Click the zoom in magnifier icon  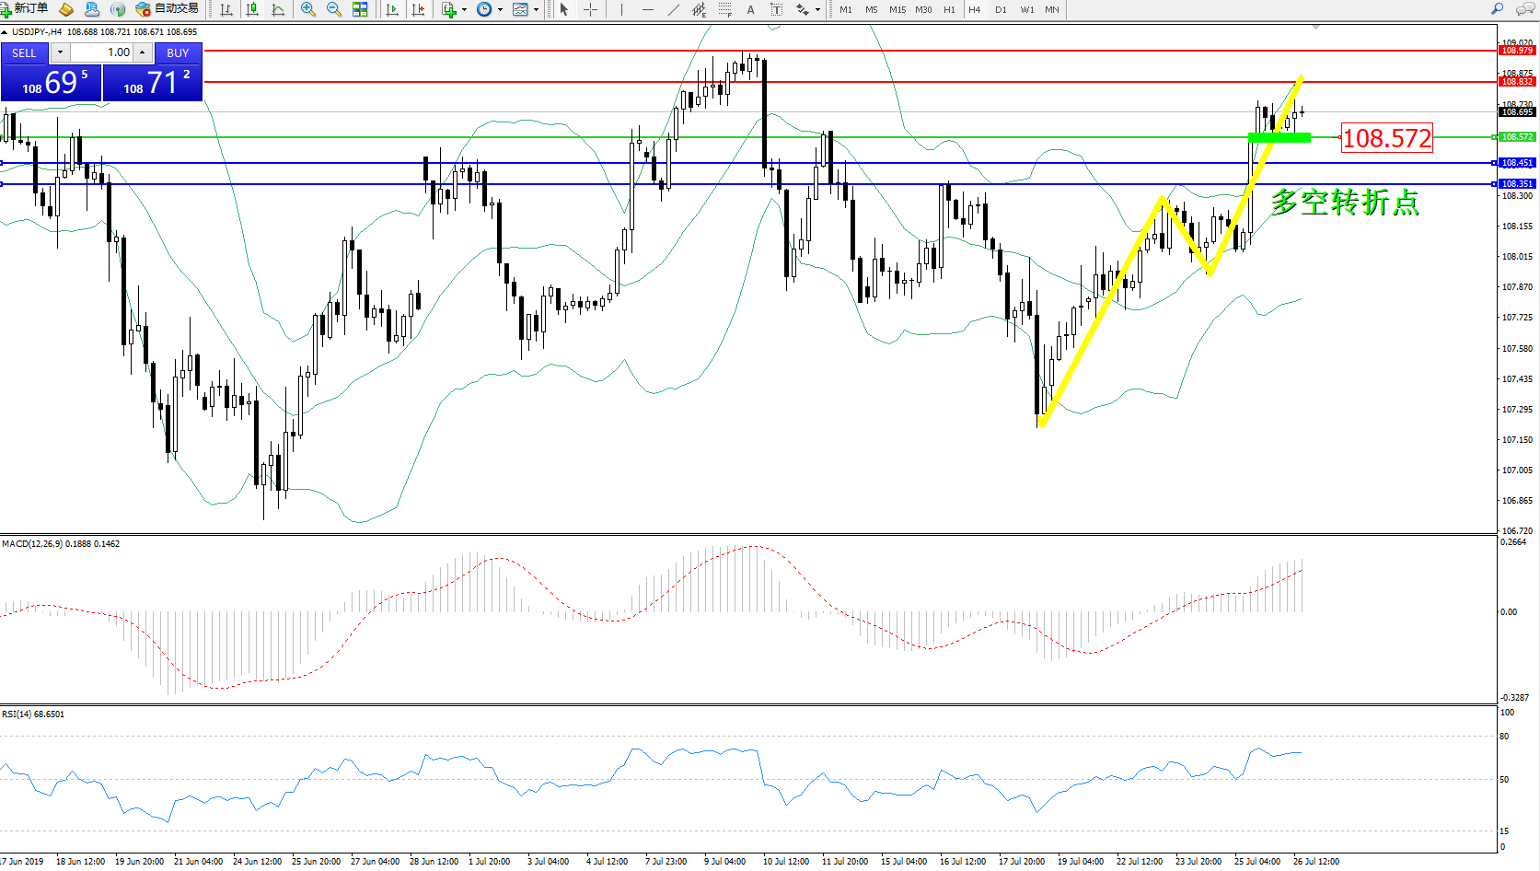tap(307, 9)
